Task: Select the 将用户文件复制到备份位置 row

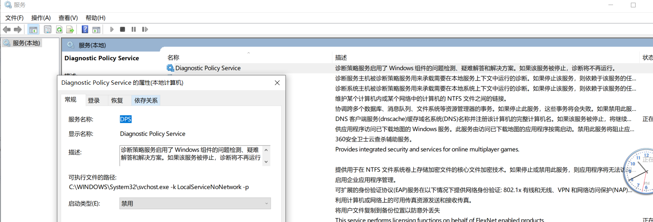Action: pos(388,210)
